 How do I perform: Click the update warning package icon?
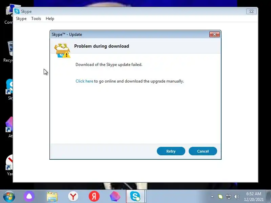click(x=62, y=50)
